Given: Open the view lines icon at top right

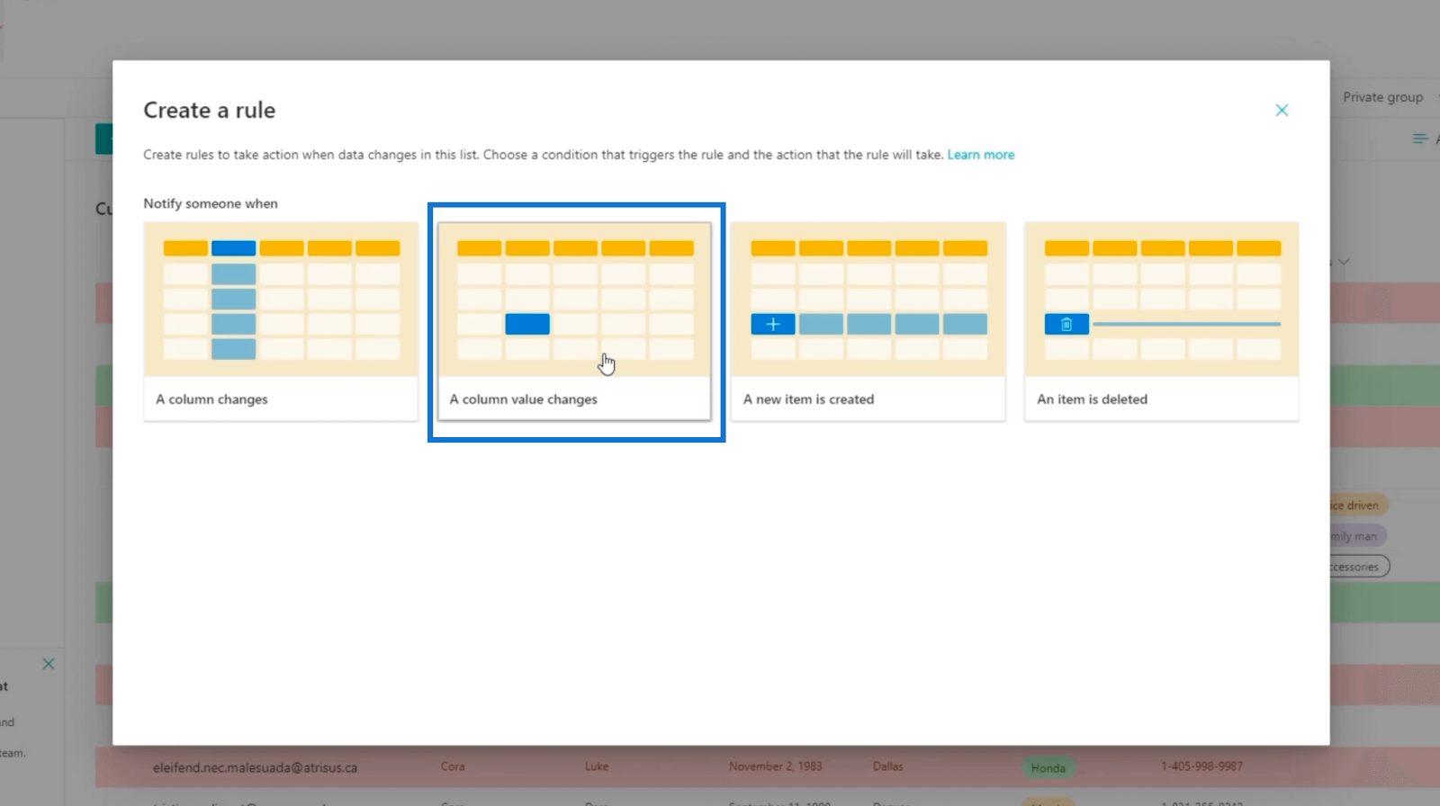Looking at the screenshot, I should tap(1420, 139).
